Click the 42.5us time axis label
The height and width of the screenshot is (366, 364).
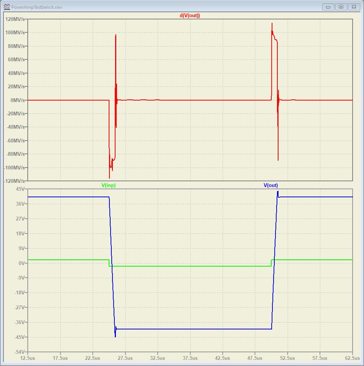(223, 358)
